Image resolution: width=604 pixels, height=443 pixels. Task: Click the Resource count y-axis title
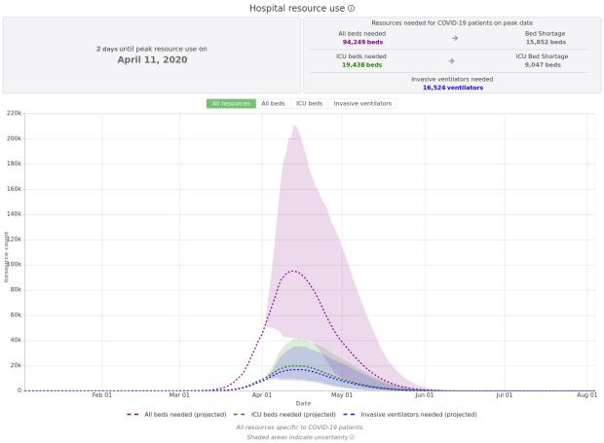click(6, 257)
